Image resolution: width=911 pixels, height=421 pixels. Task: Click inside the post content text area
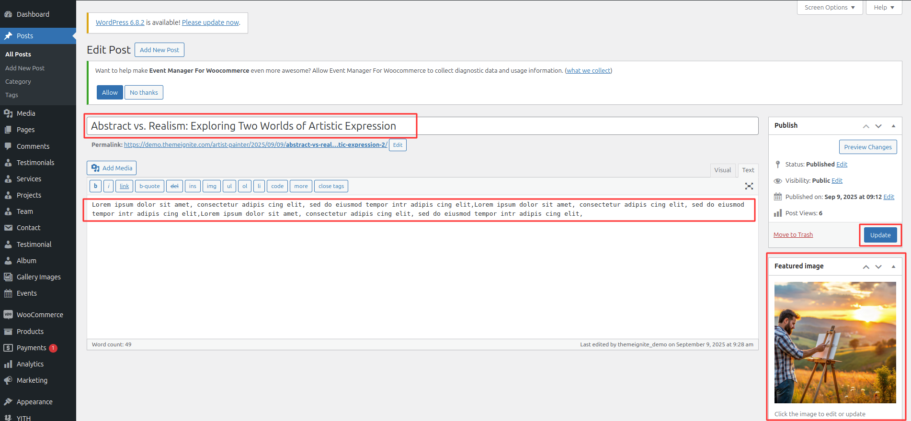tap(422, 268)
